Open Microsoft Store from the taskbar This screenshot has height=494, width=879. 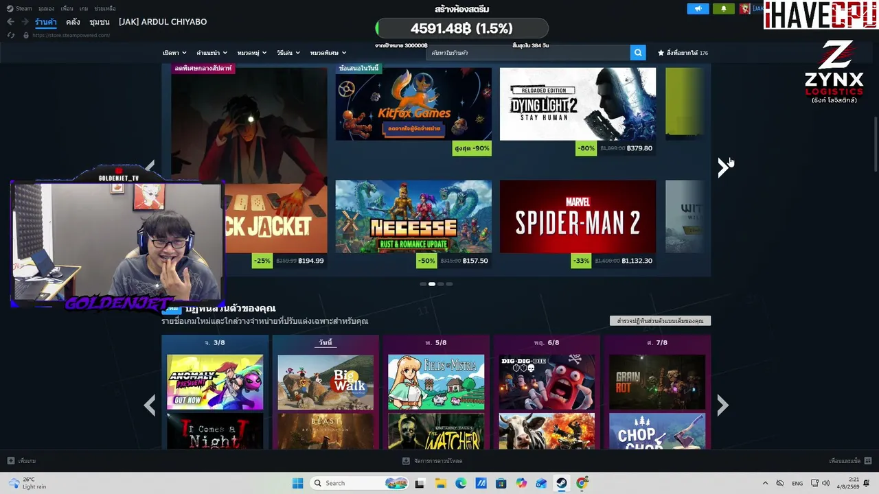(x=501, y=483)
